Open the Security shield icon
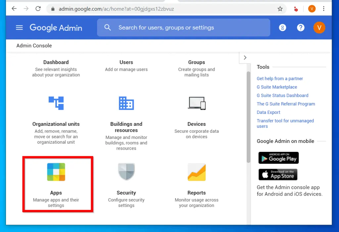Image resolution: width=339 pixels, height=232 pixels. (x=126, y=172)
